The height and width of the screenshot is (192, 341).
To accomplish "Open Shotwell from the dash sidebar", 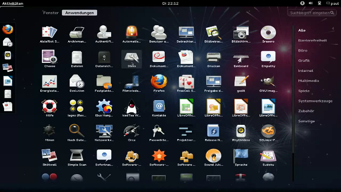I will coord(8,68).
